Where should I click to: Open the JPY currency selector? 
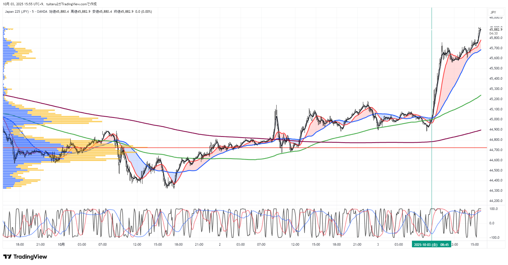pyautogui.click(x=493, y=12)
